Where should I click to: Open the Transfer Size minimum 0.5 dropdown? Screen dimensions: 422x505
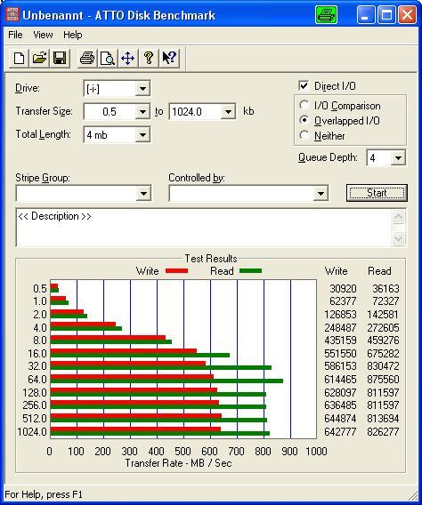point(142,112)
